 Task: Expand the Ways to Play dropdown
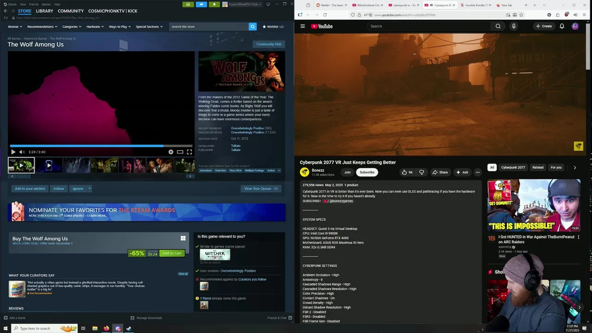click(x=120, y=26)
